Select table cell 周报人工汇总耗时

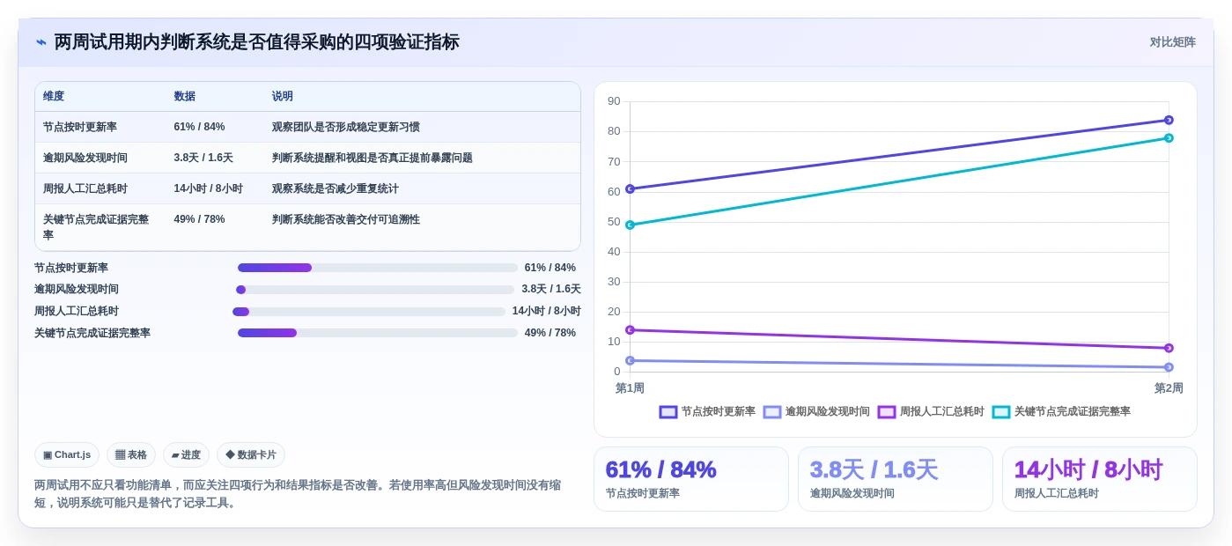tap(85, 188)
